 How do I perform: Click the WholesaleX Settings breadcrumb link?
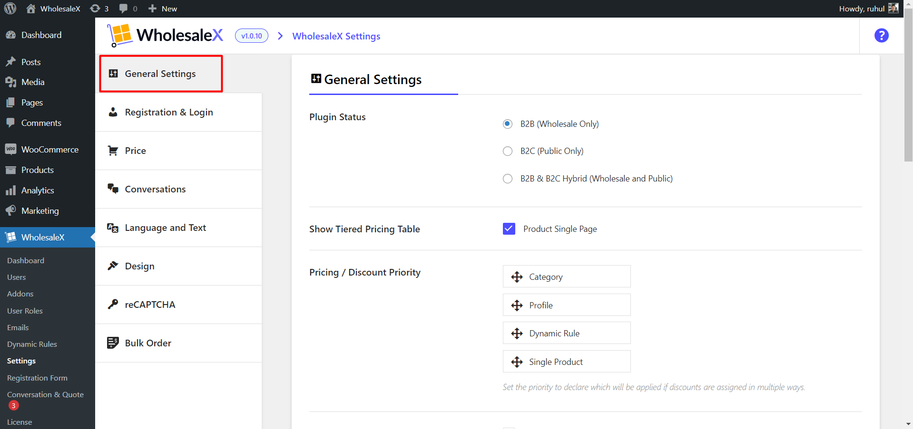[336, 36]
